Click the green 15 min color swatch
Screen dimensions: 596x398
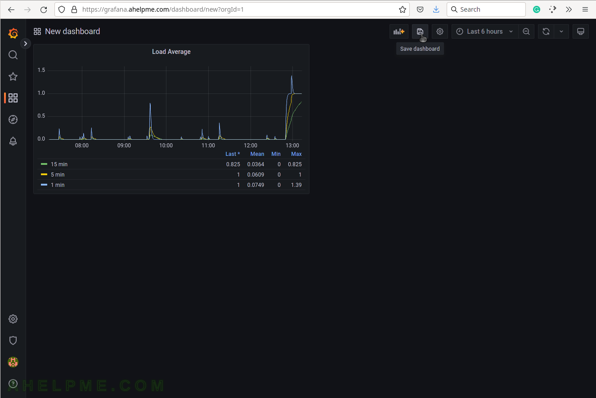point(44,164)
